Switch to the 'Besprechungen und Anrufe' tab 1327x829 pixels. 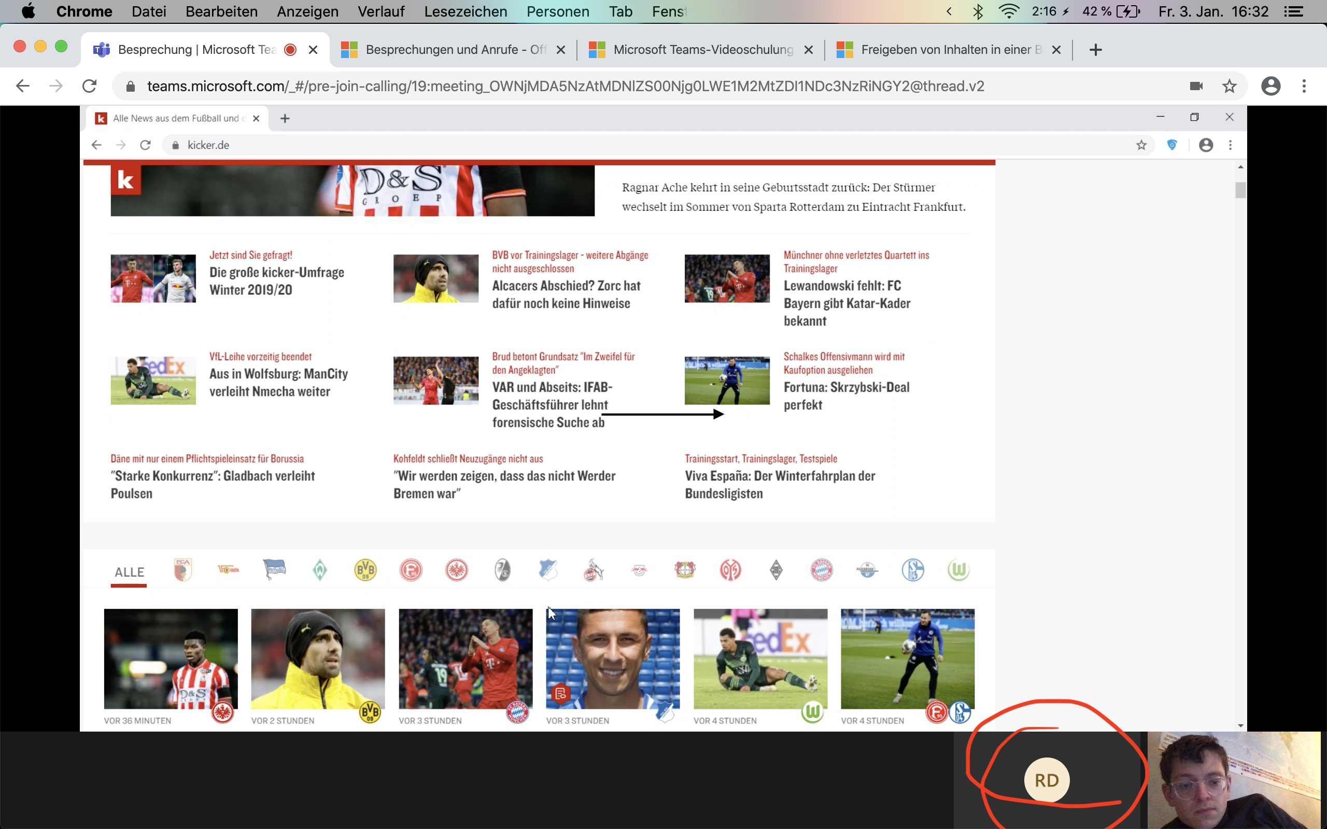(x=454, y=50)
